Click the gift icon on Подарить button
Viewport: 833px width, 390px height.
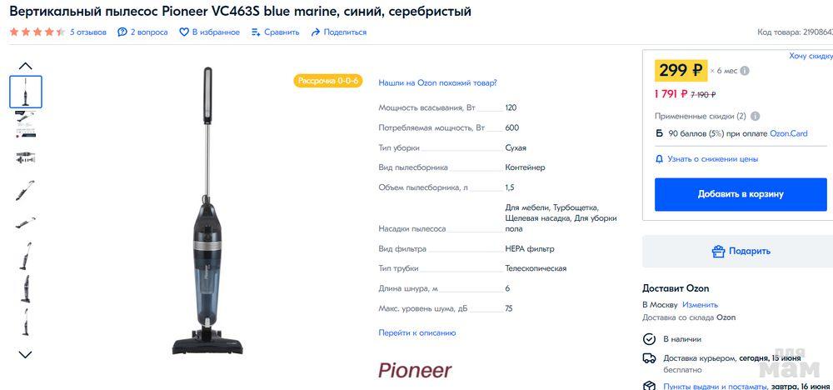(x=718, y=251)
